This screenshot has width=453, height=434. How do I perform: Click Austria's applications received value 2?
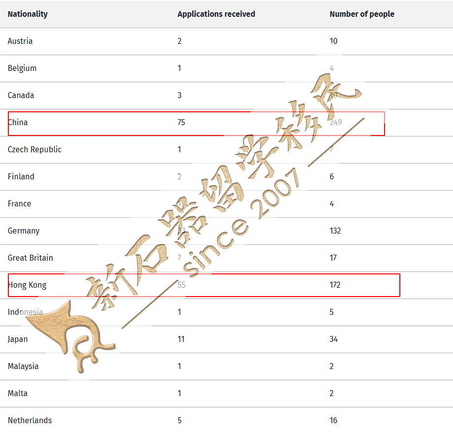click(179, 41)
